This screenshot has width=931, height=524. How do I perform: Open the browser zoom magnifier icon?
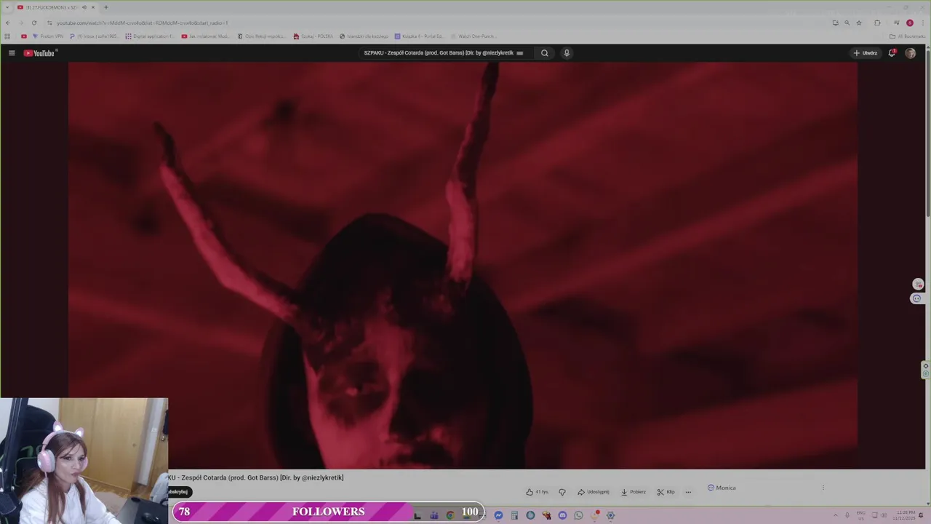point(847,23)
